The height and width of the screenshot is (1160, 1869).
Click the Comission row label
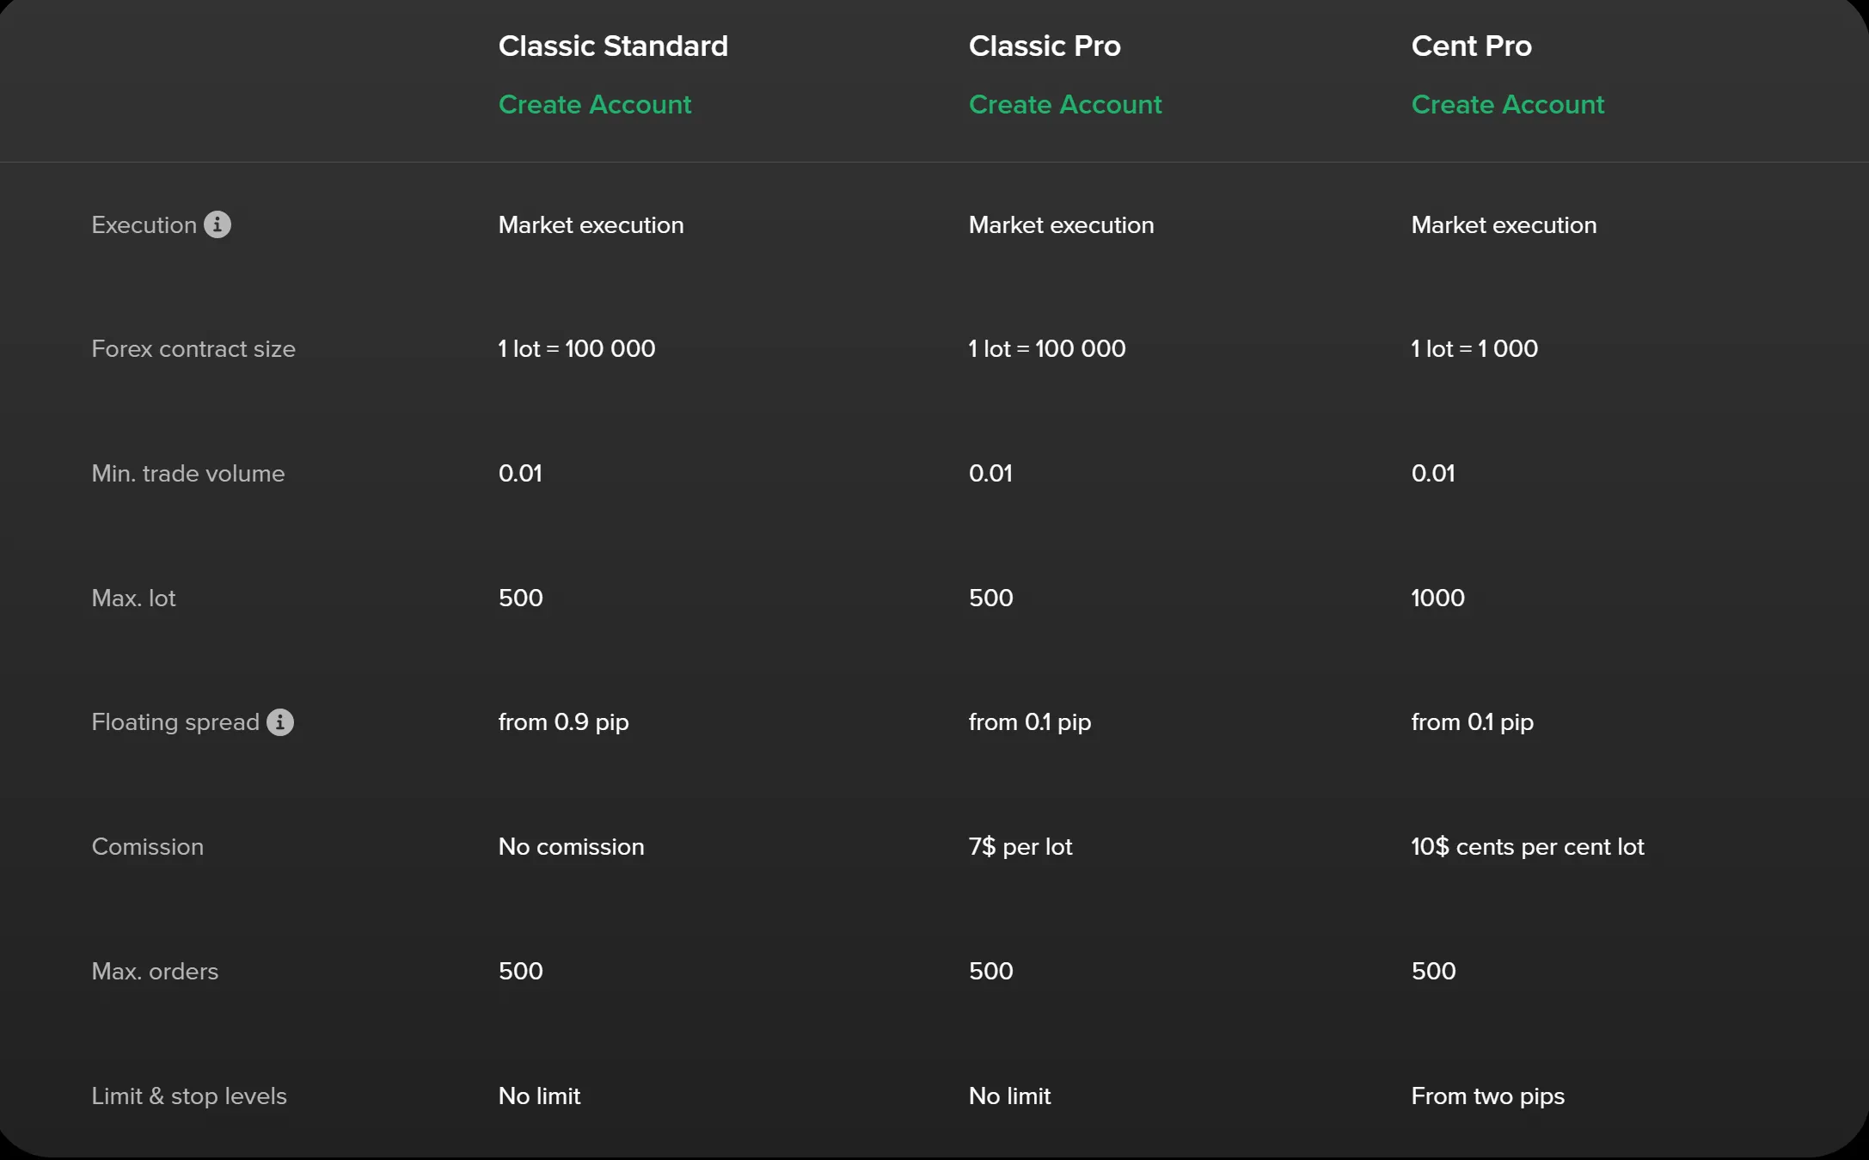coord(147,846)
